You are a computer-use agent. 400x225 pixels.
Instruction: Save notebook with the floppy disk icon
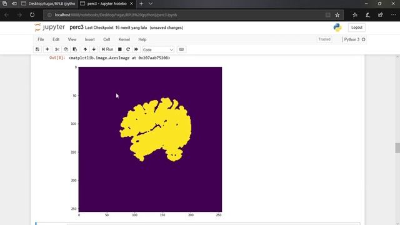click(x=37, y=49)
